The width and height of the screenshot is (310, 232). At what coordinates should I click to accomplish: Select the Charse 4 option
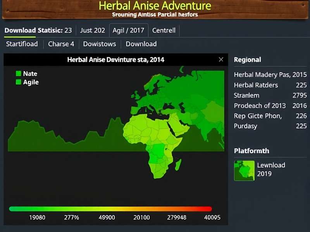pyautogui.click(x=61, y=44)
